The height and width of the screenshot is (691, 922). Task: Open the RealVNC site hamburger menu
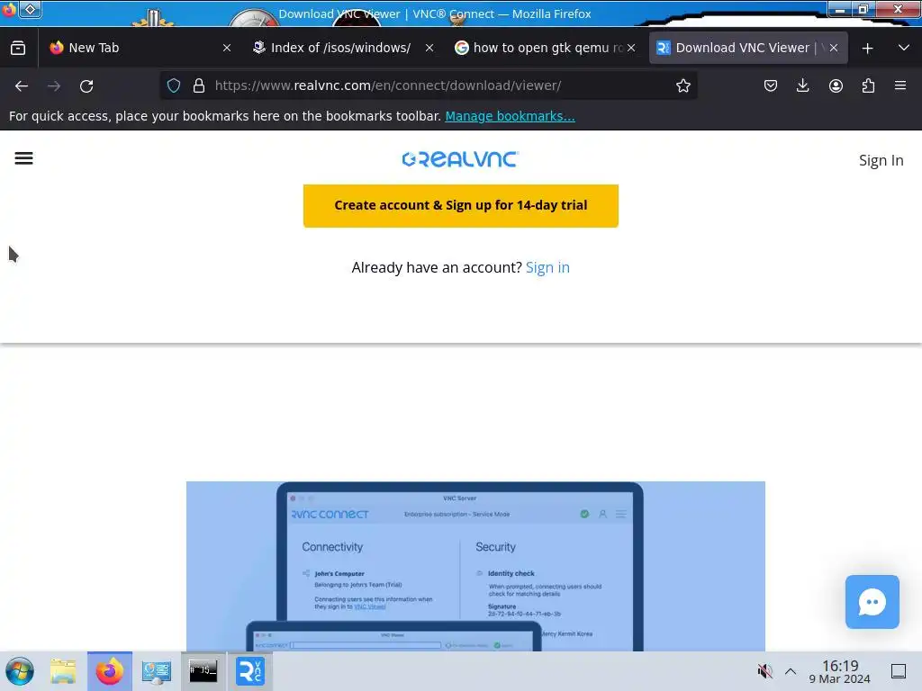(x=23, y=158)
